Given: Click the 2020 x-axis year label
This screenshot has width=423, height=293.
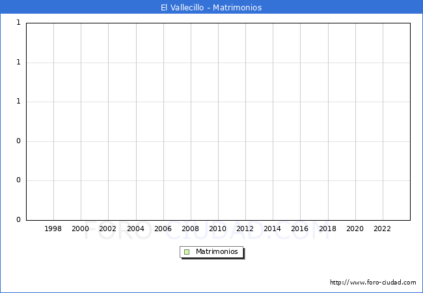Looking at the screenshot, I should 355,229.
